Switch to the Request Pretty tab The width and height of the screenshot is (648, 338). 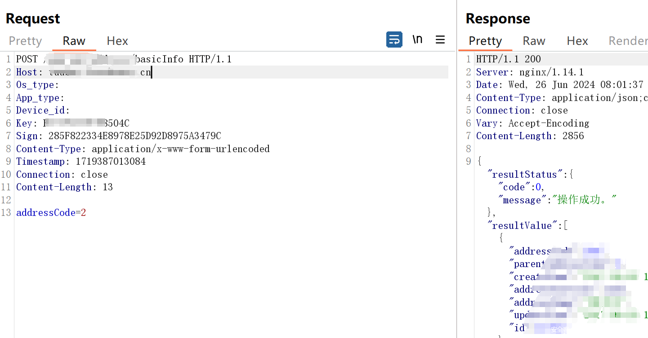[25, 41]
